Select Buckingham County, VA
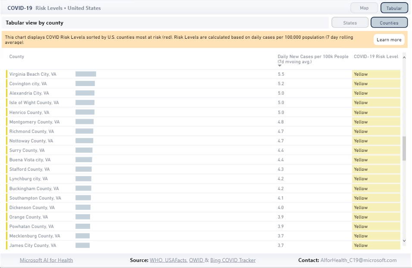 (203, 188)
